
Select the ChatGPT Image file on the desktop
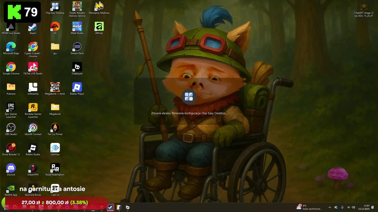click(364, 11)
